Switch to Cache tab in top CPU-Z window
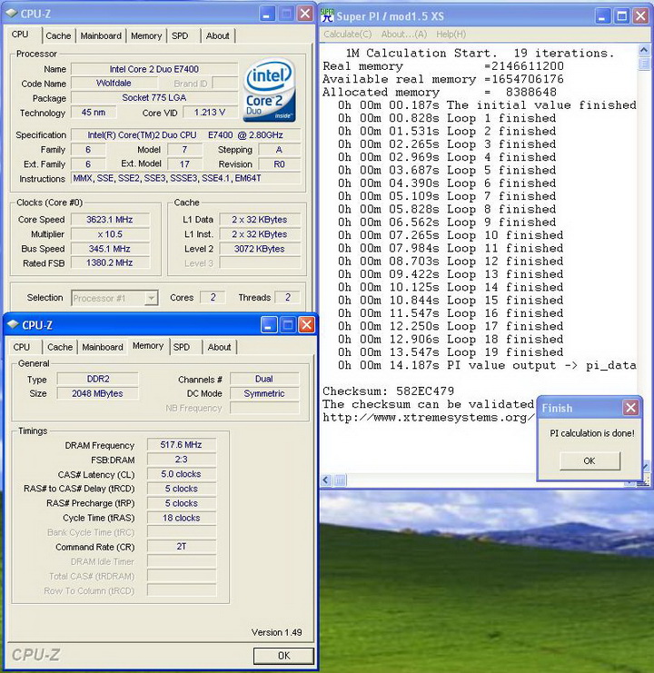The height and width of the screenshot is (673, 654). pos(58,36)
